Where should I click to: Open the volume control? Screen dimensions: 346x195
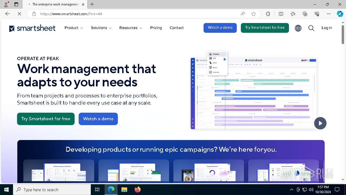(311, 190)
